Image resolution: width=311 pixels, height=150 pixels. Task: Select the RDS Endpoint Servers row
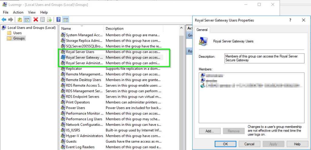(112, 97)
